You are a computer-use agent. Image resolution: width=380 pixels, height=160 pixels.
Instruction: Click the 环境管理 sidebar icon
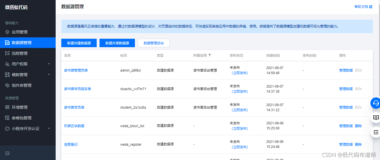[7, 107]
